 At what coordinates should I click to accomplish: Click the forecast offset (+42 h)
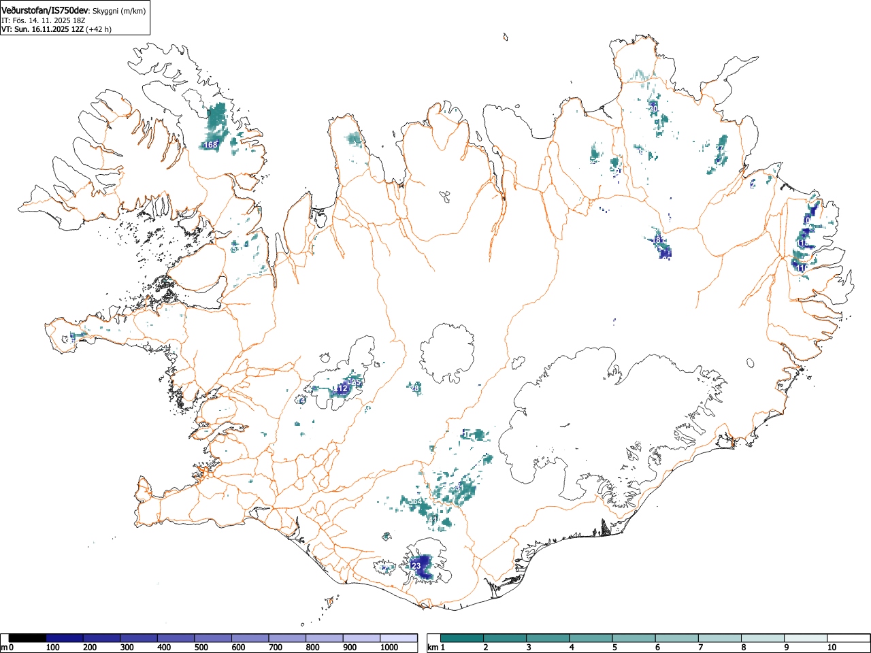(x=99, y=29)
